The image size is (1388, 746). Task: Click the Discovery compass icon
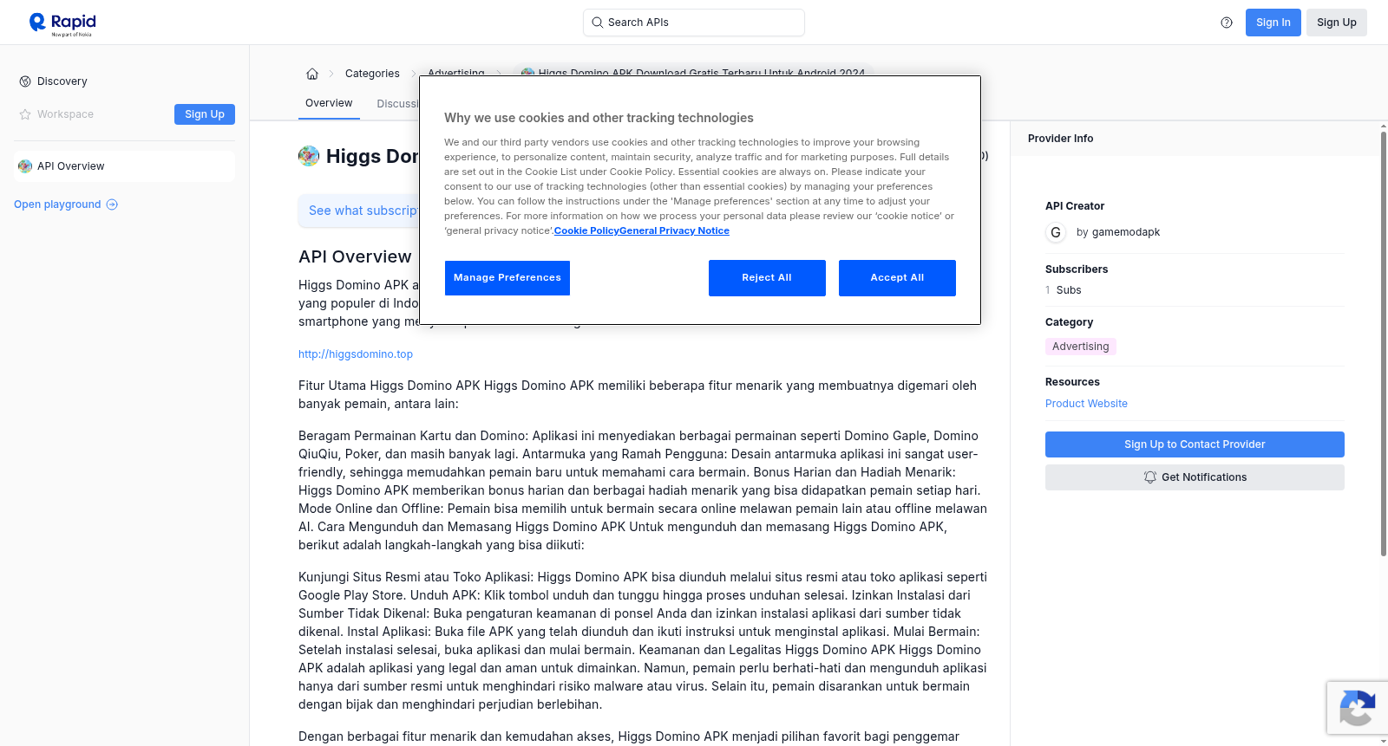25,81
